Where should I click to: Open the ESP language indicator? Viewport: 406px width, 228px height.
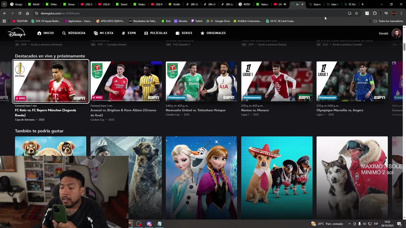tap(376, 224)
